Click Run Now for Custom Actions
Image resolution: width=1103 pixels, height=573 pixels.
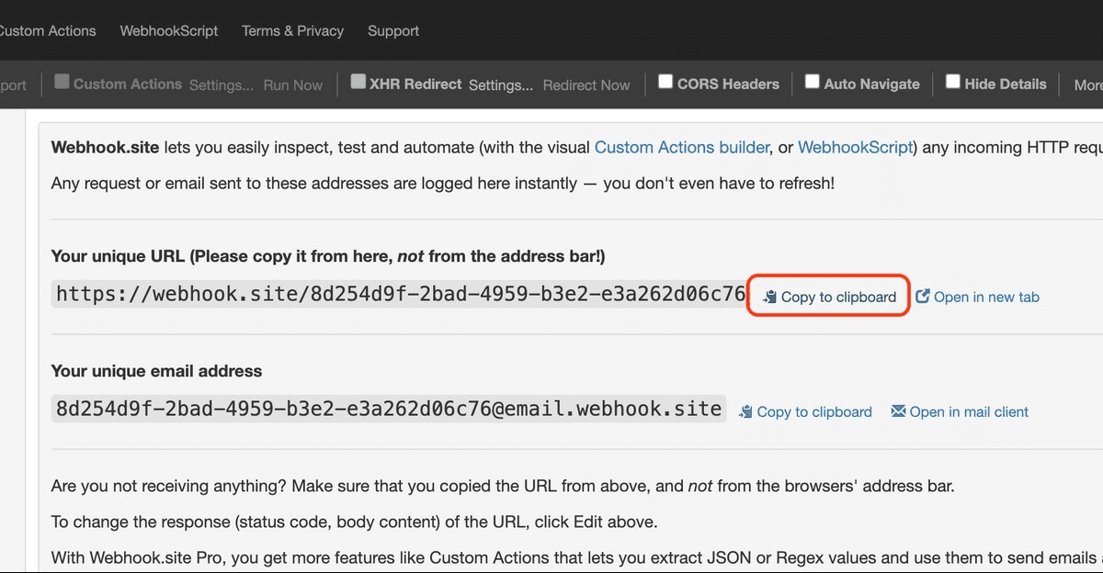click(293, 84)
